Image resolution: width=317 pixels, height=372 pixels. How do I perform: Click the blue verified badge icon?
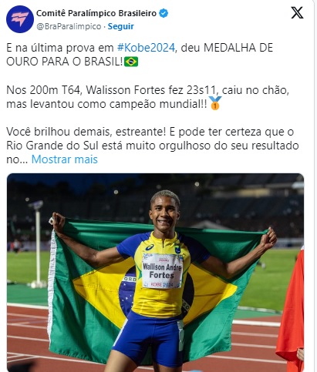pos(164,13)
